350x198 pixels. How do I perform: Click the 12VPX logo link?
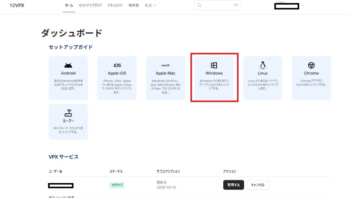click(x=17, y=5)
